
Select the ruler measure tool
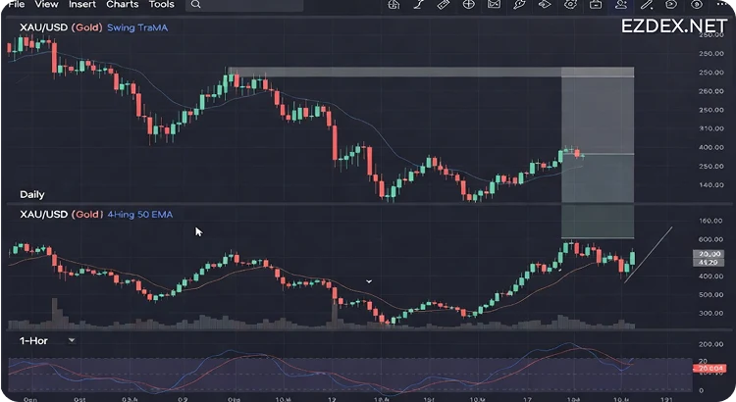click(x=444, y=4)
